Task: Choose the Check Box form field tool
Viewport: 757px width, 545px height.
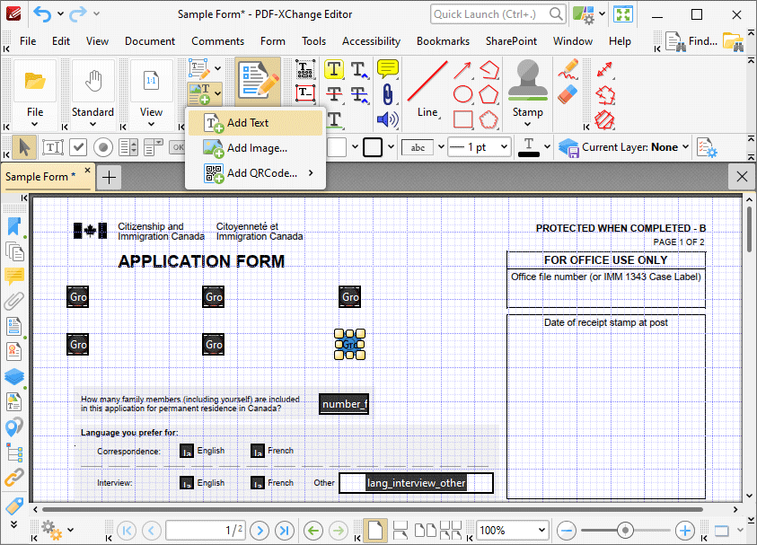Action: point(78,147)
